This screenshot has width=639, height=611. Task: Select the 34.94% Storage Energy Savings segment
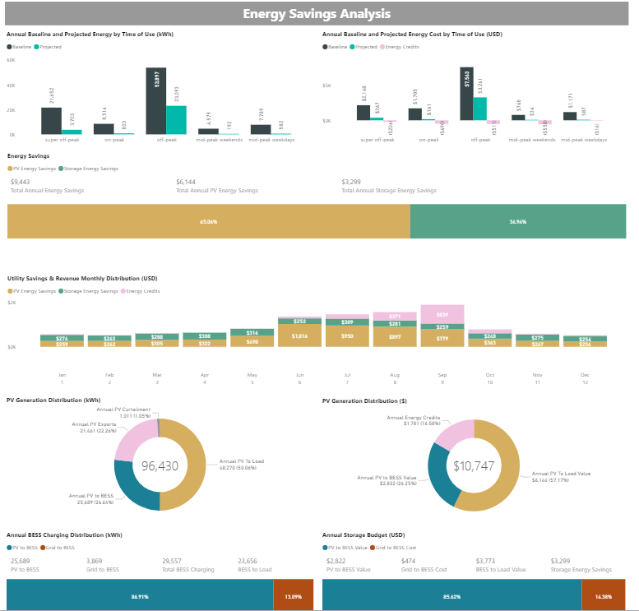click(517, 222)
